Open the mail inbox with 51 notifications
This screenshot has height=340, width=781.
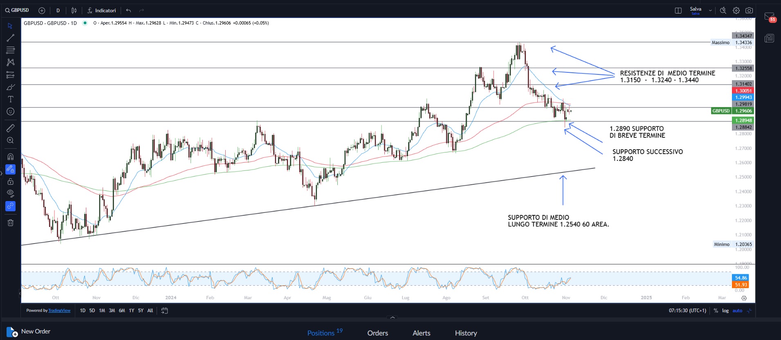(x=769, y=17)
